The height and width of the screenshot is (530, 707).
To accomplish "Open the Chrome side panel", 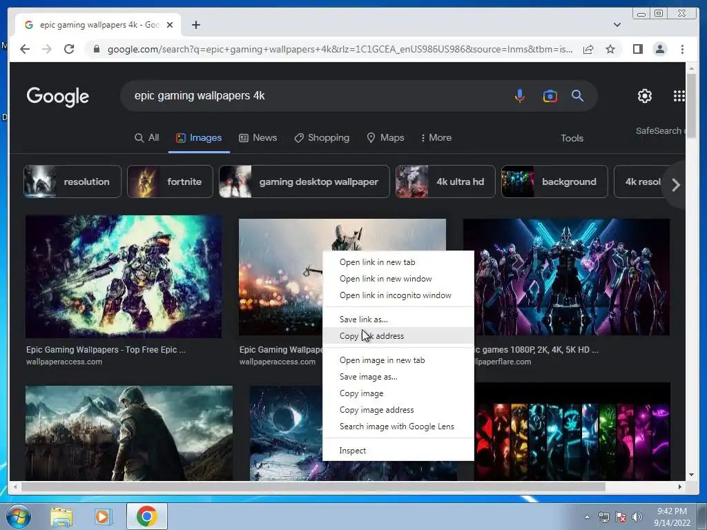I will [x=637, y=49].
